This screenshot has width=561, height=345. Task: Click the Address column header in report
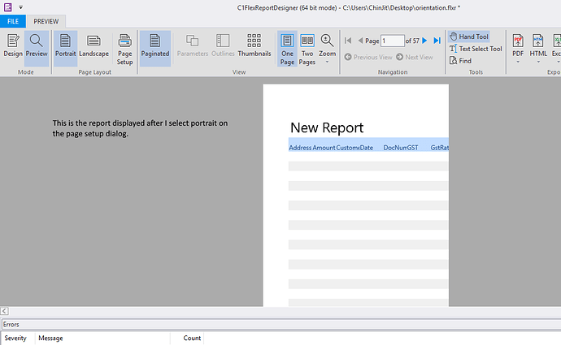pos(300,148)
